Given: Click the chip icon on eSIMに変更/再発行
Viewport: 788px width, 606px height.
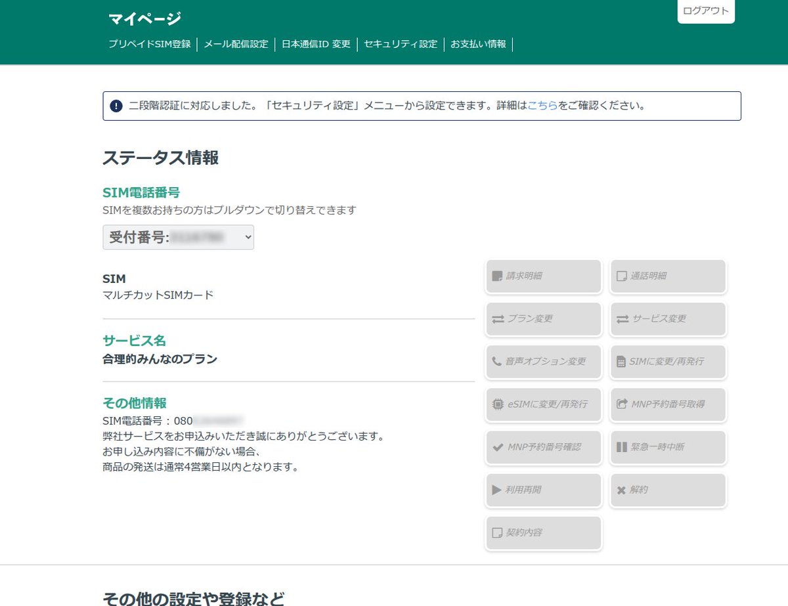Looking at the screenshot, I should click(498, 404).
